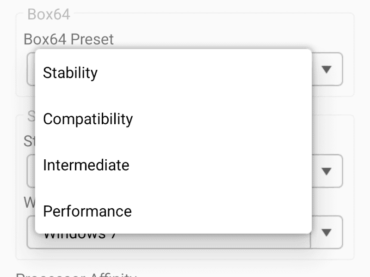Viewport: 370px width, 277px height.
Task: Click blank popup area right of Intermediate
Action: coord(222,165)
